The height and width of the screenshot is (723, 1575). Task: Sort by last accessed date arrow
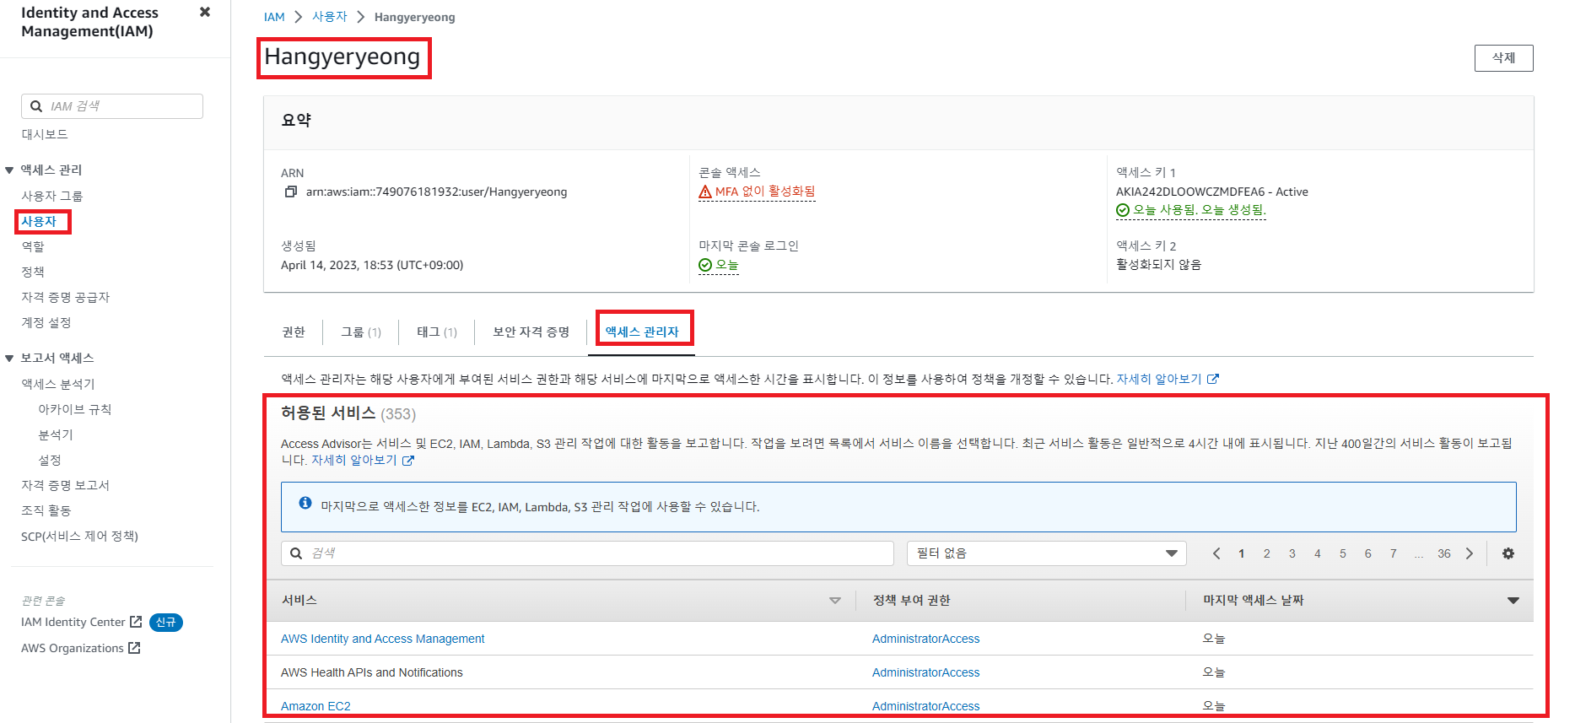click(x=1513, y=601)
